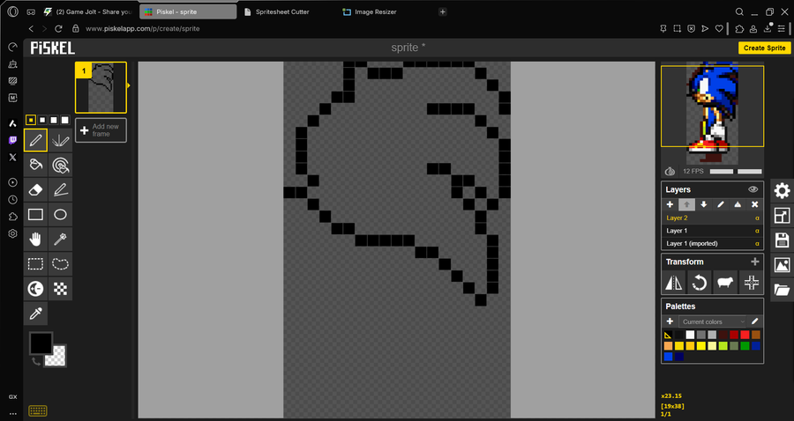This screenshot has width=794, height=421.
Task: Select the Piskel - sprite tab
Action: 188,11
